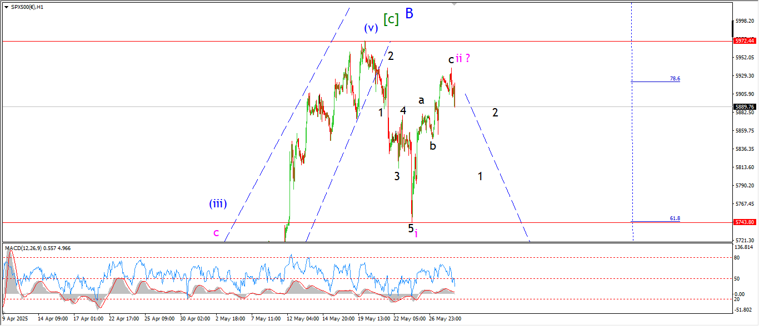This screenshot has width=759, height=326.
Task: Click the '12 May 04:00' date on timeline
Action: (x=302, y=319)
